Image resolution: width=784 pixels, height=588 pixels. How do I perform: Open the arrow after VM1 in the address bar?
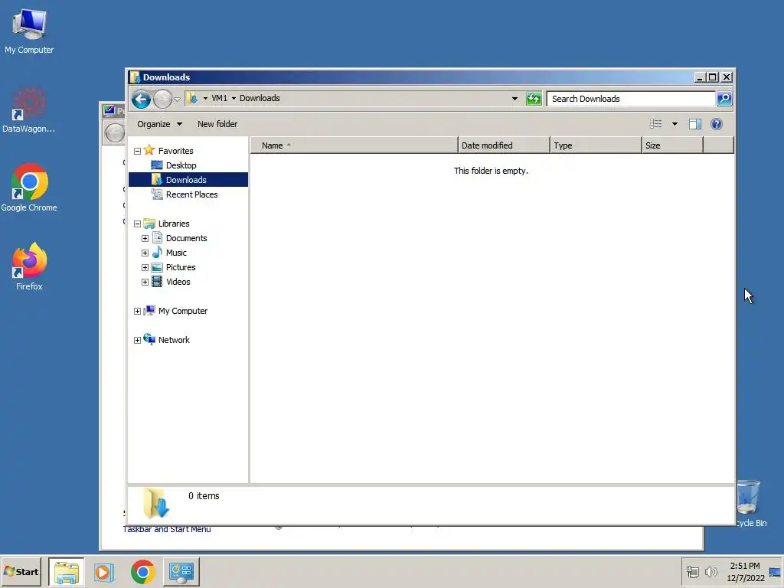[x=234, y=99]
